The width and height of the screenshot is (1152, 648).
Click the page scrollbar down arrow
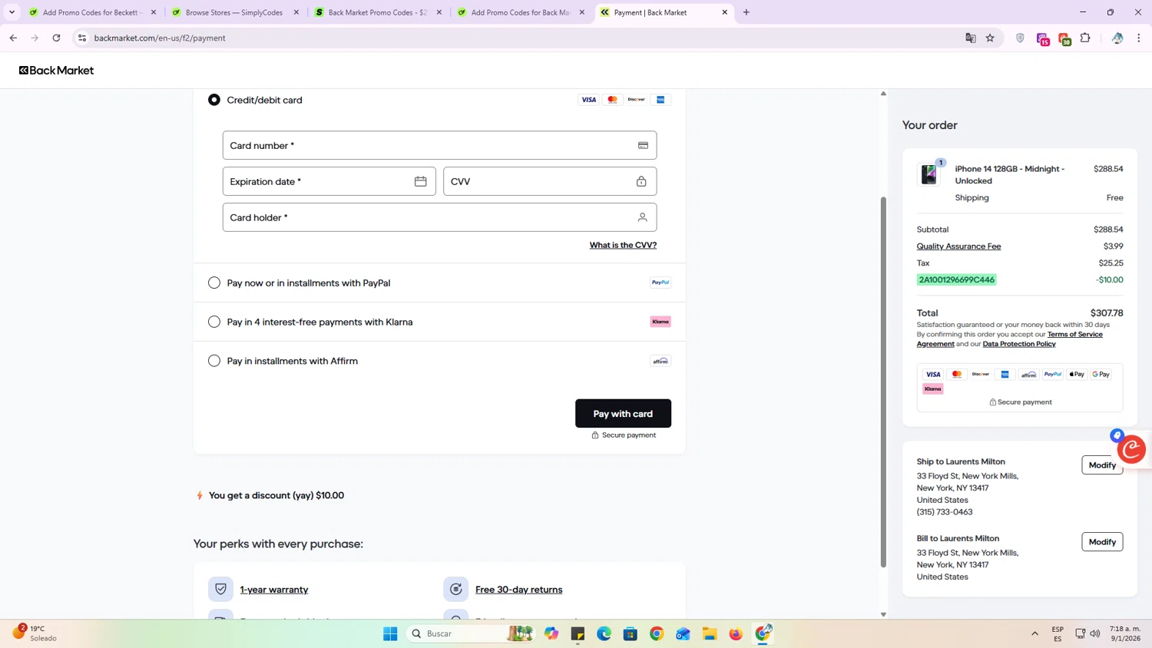click(883, 614)
